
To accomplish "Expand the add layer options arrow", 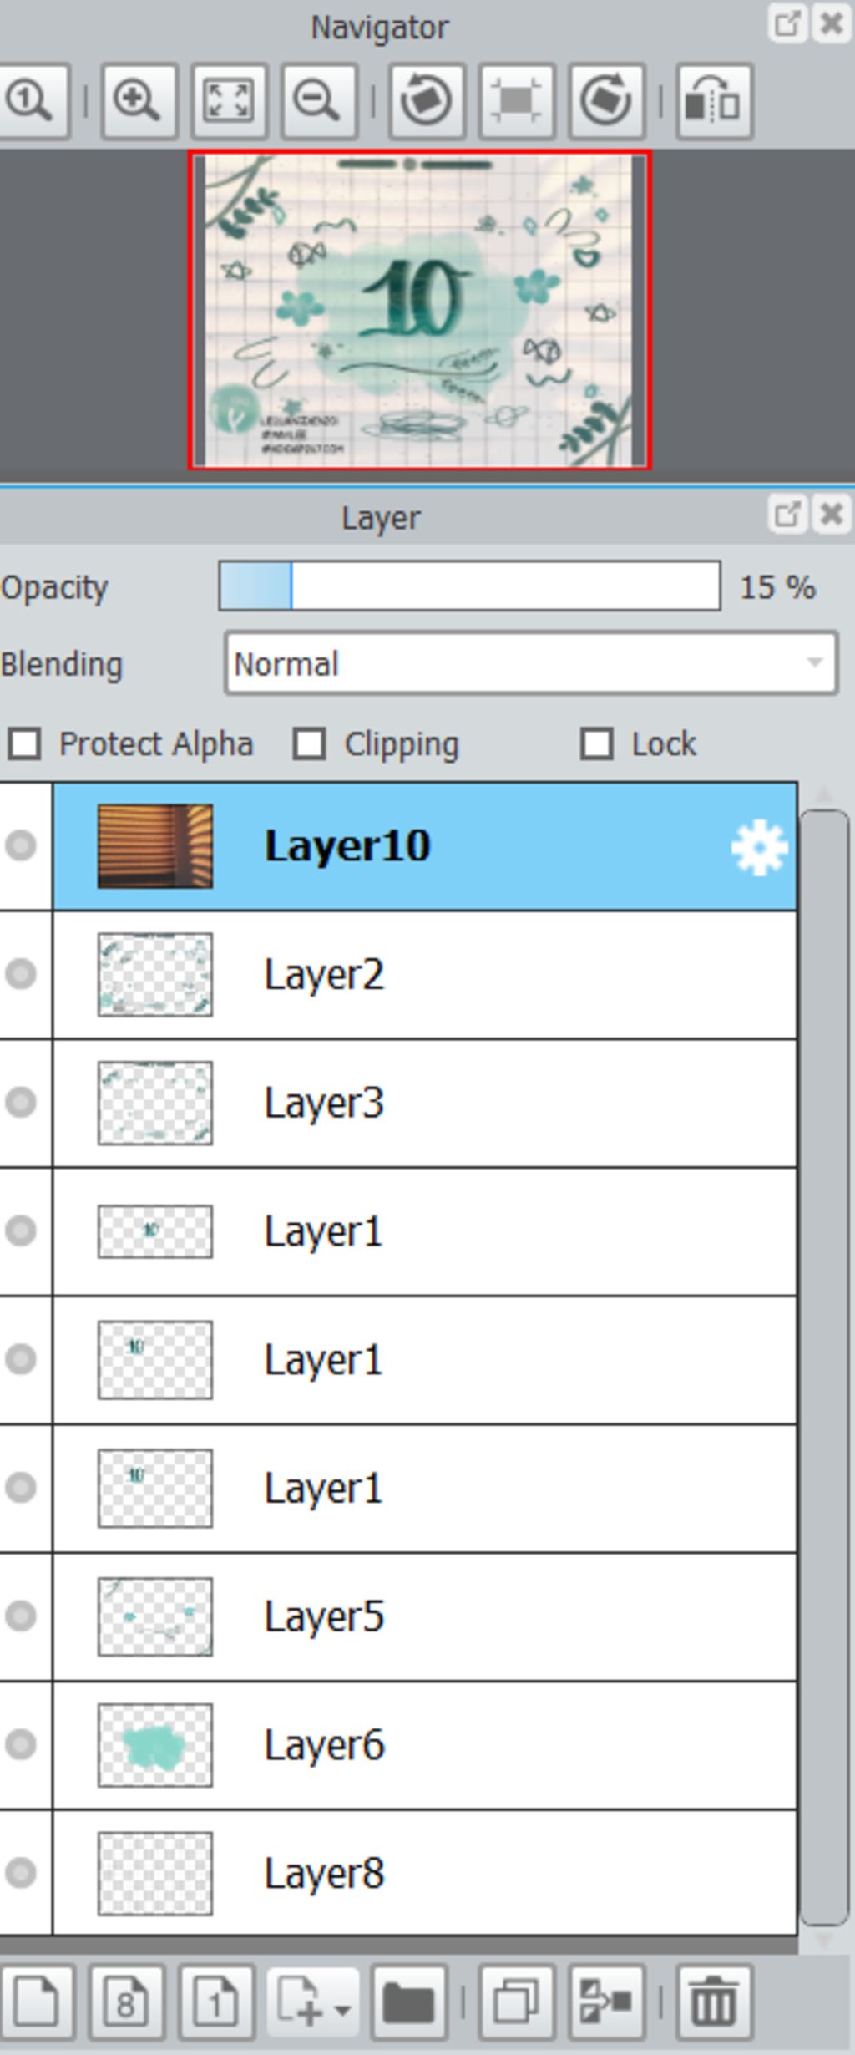I will click(x=342, y=2005).
